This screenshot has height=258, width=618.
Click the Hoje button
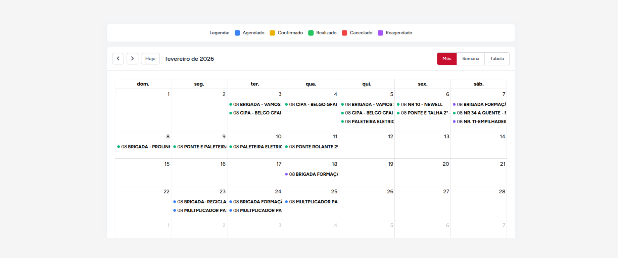[150, 59]
